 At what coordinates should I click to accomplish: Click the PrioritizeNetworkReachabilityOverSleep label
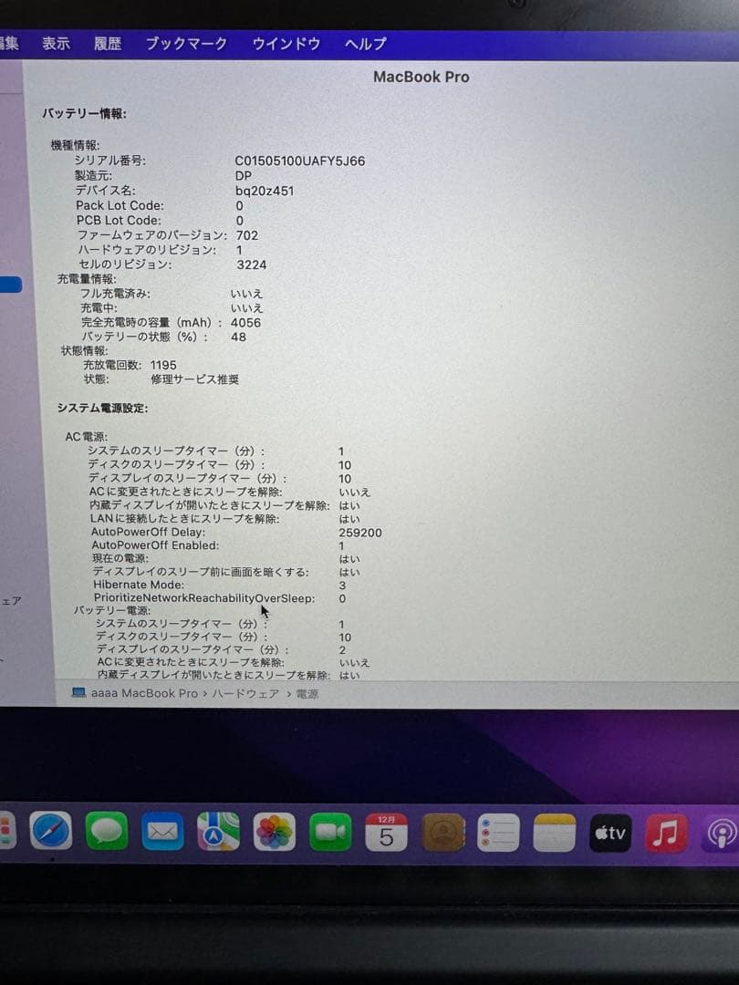[x=204, y=598]
